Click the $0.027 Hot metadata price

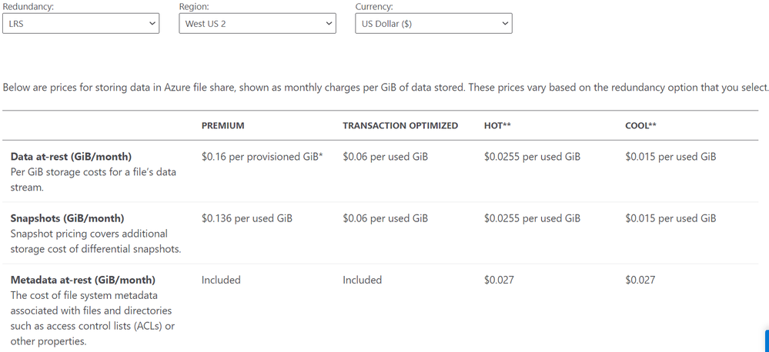(499, 280)
